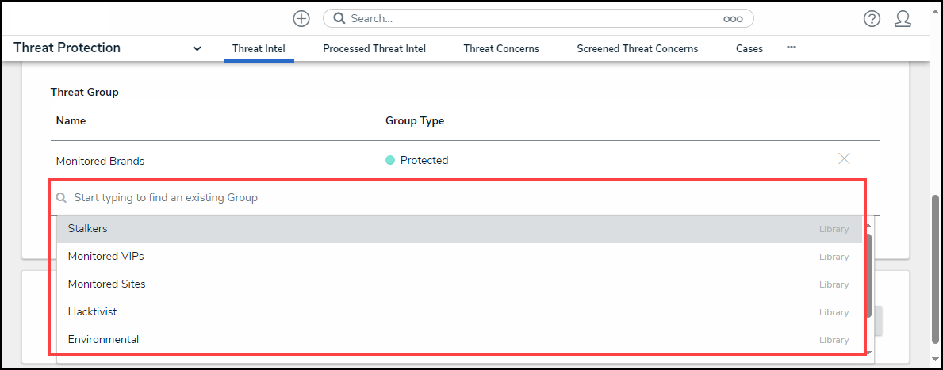The width and height of the screenshot is (943, 370).
Task: Choose Environmental from the group list
Action: 103,339
